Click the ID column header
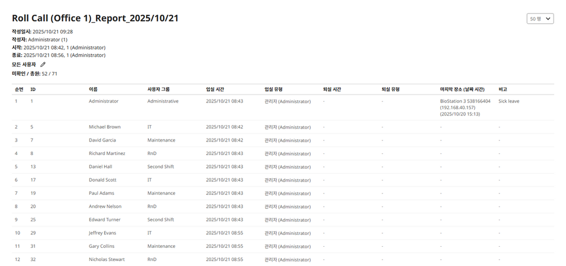The image size is (566, 266). [33, 89]
